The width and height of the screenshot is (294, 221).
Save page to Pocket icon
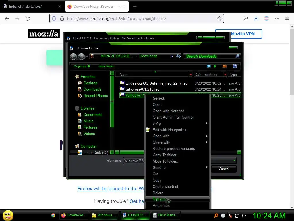[246, 18]
